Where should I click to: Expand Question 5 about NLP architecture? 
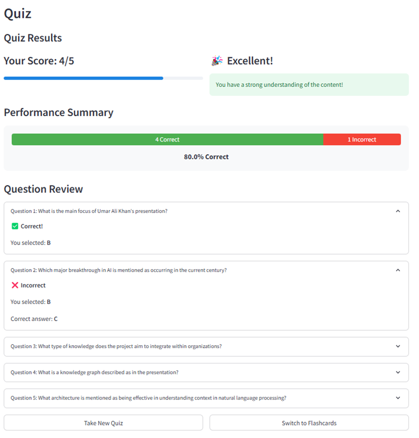click(x=148, y=398)
